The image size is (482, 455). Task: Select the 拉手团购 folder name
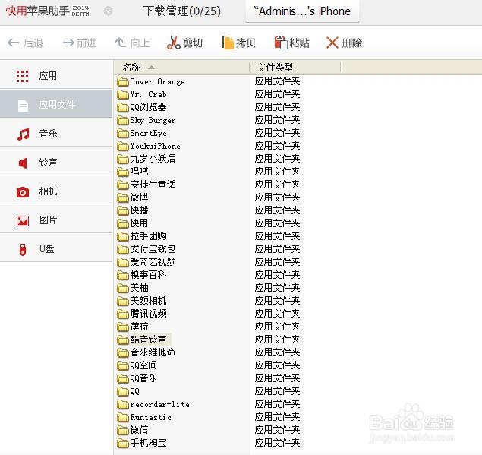[x=148, y=236]
